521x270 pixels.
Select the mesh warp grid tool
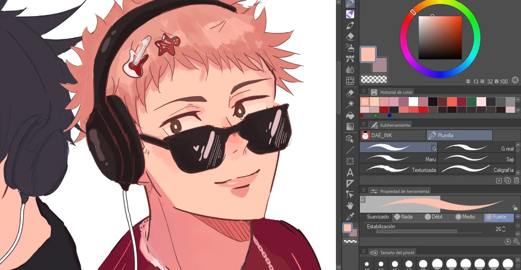[x=350, y=80]
